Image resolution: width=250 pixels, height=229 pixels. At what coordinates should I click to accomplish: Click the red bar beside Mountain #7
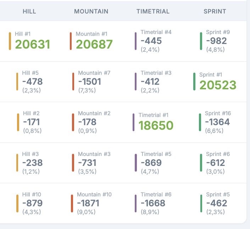pyautogui.click(x=73, y=82)
